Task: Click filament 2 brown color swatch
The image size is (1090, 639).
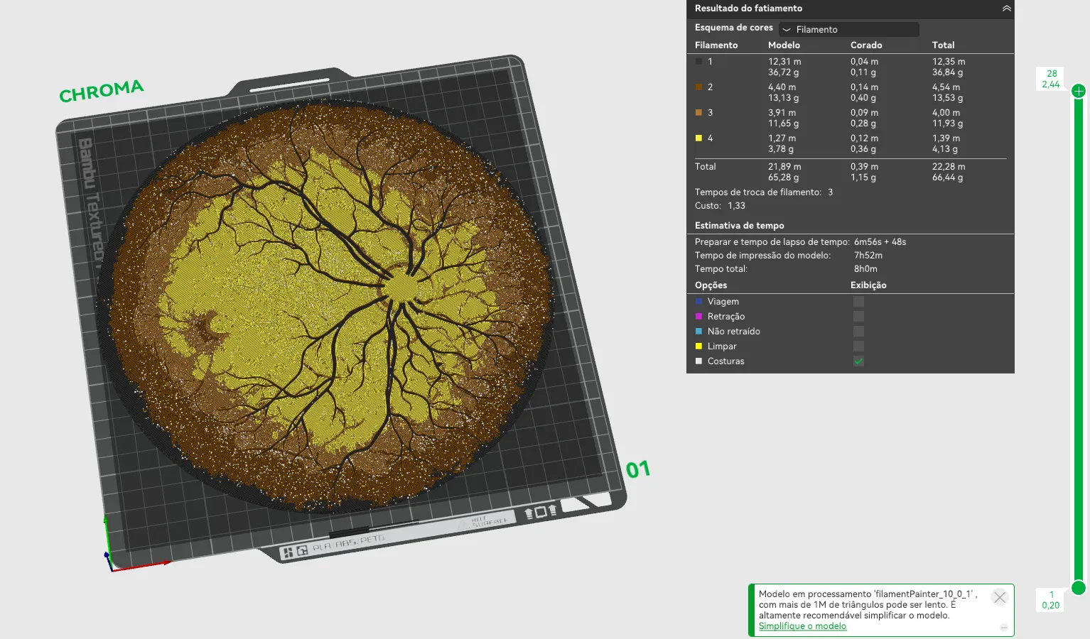Action: [698, 87]
